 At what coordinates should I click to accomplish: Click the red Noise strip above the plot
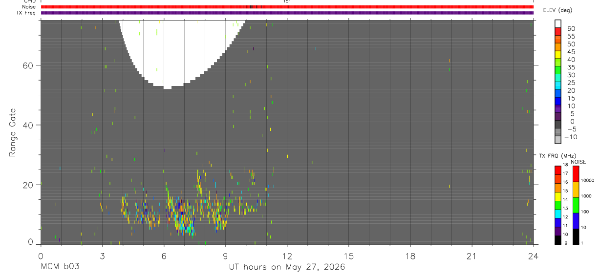pos(287,7)
